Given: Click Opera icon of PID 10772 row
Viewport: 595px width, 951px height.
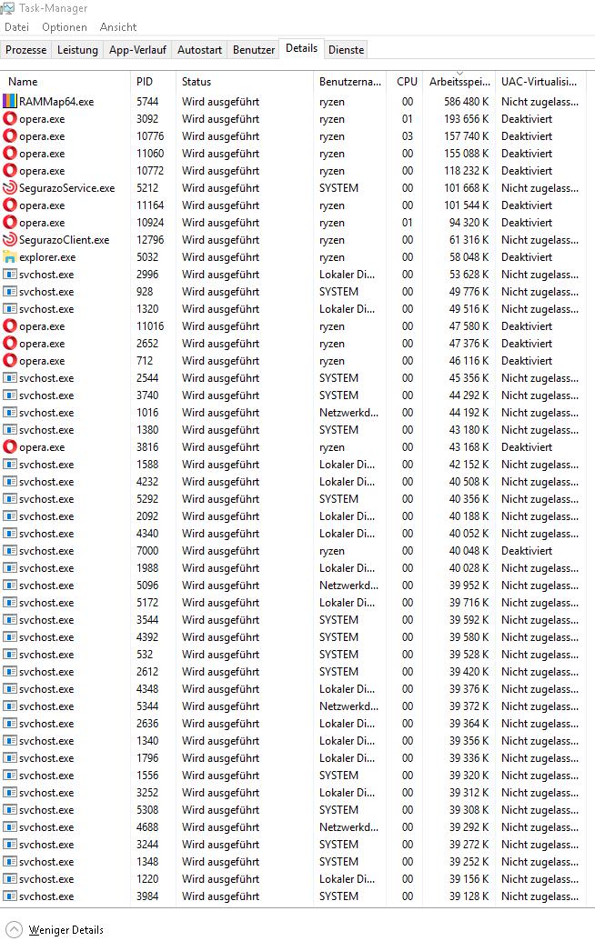Looking at the screenshot, I should [10, 170].
